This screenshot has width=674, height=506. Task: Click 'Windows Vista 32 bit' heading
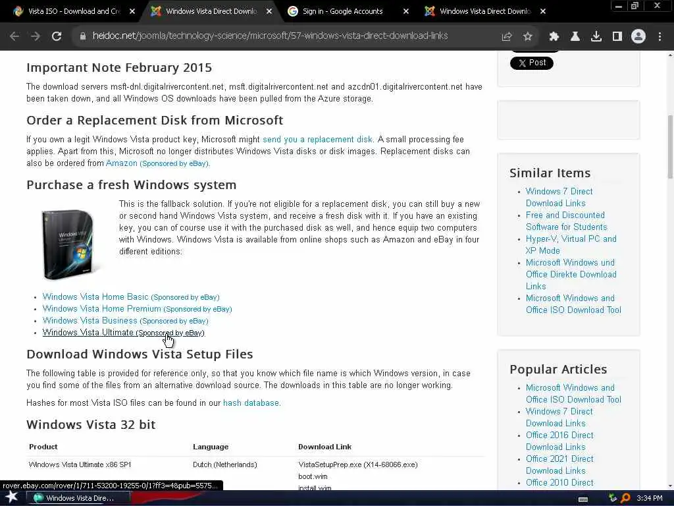tap(91, 425)
